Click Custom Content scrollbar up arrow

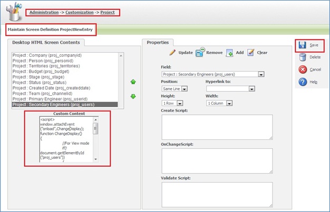click(x=95, y=119)
